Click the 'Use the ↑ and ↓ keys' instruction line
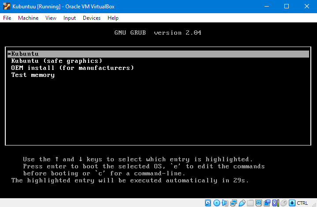The height and width of the screenshot is (207, 317). click(138, 159)
